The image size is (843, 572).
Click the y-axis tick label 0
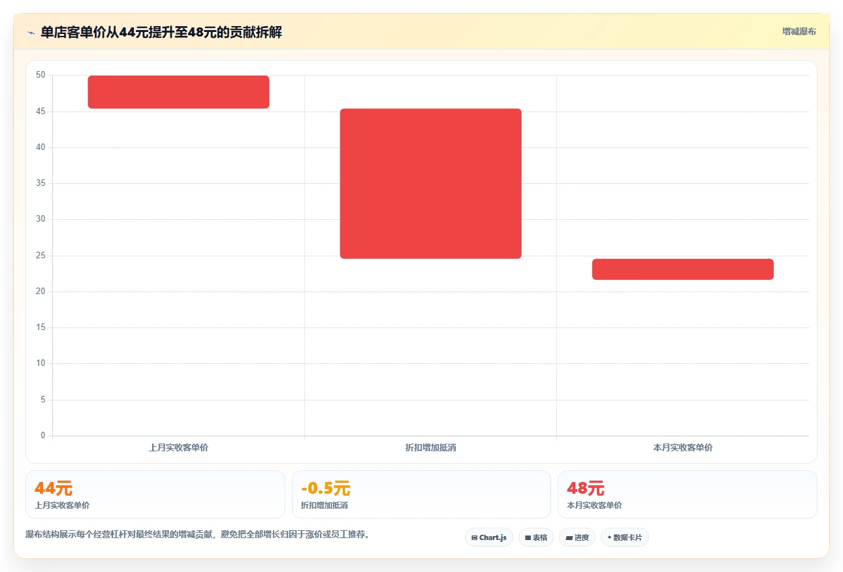[43, 436]
